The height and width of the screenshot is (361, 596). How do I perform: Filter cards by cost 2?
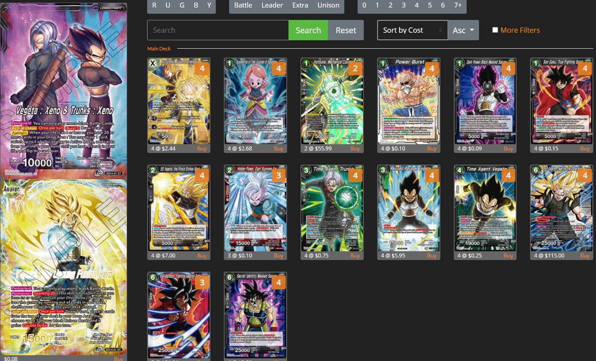(x=390, y=5)
